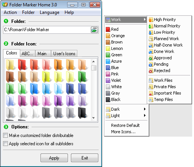The height and width of the screenshot is (167, 194).
Task: Expand the Dark submenu
Action: (126, 109)
